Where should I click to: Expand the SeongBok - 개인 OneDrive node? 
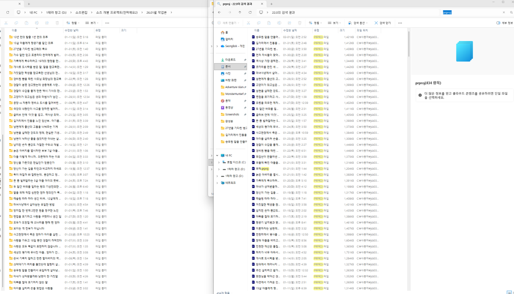pos(217,46)
